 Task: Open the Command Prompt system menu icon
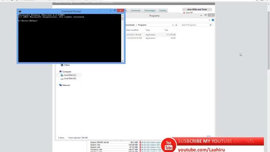point(20,11)
